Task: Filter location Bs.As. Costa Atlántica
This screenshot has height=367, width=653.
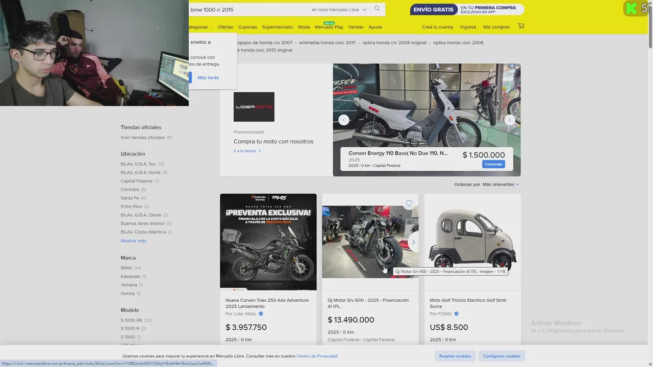Action: point(146,232)
